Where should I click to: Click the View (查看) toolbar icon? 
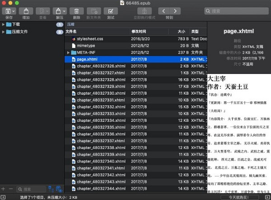click(x=43, y=11)
